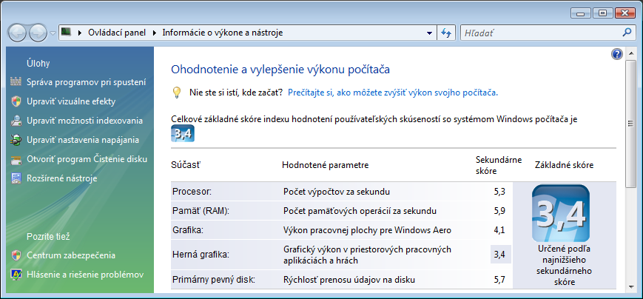The image size is (643, 299).
Task: Click the Primárny pevný disk row label
Action: point(213,280)
